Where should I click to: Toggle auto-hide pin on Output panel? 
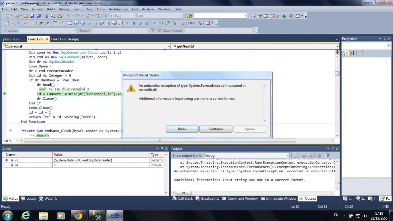click(x=332, y=149)
